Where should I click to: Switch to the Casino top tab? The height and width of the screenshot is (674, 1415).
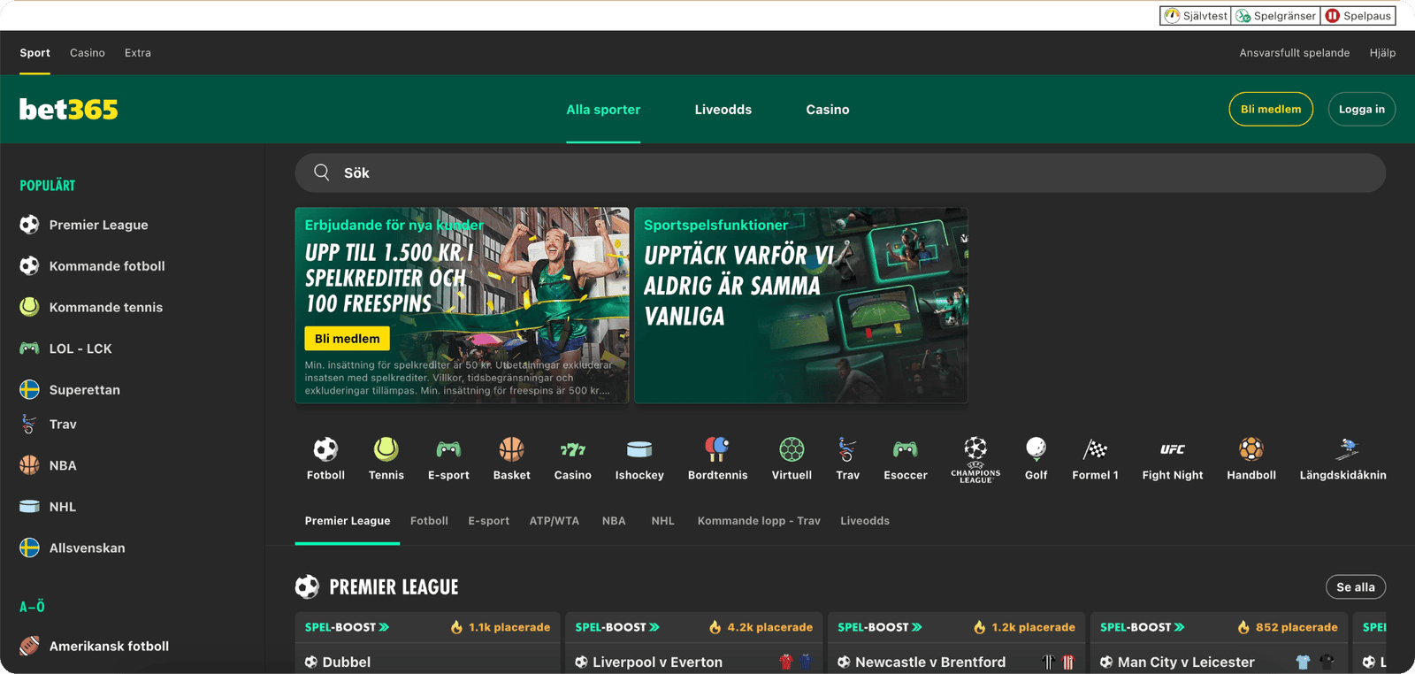[x=88, y=53]
